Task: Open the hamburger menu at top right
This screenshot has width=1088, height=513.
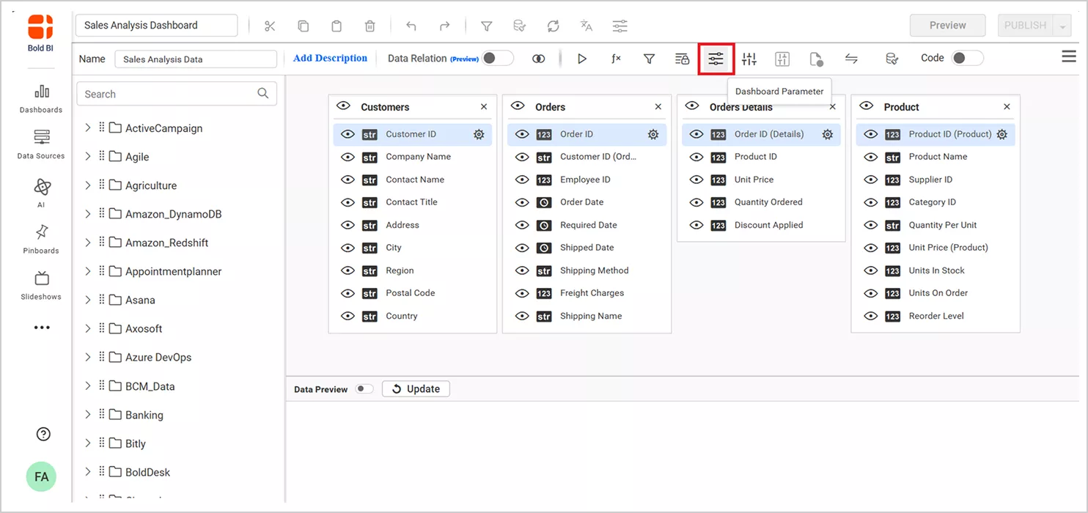Action: click(1069, 56)
